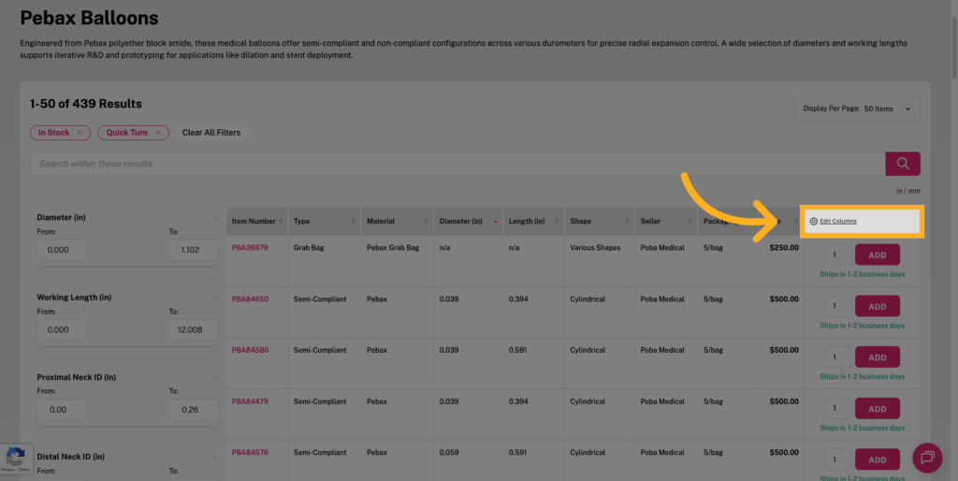Add PBA84576 to cart
The width and height of the screenshot is (958, 481).
[878, 459]
